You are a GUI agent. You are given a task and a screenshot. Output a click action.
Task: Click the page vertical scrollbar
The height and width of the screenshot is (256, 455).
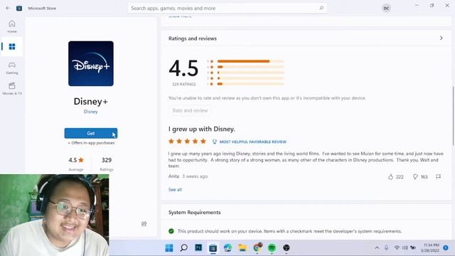click(x=453, y=115)
